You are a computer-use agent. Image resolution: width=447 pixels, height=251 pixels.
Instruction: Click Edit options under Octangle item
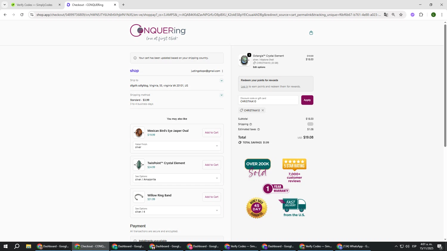click(259, 67)
